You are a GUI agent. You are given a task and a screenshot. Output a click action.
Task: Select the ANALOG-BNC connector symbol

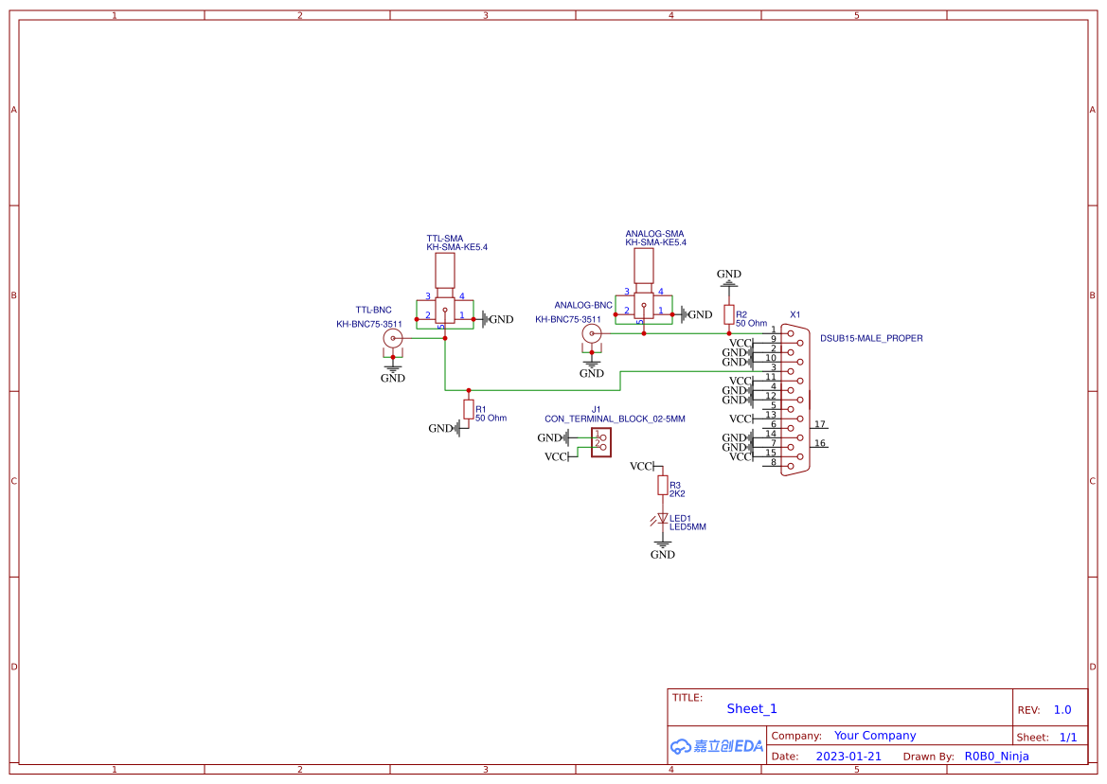(x=591, y=333)
